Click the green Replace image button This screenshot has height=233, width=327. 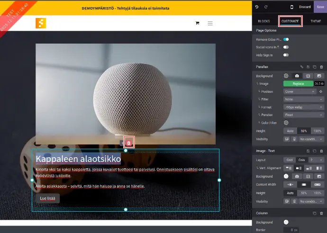coord(298,84)
